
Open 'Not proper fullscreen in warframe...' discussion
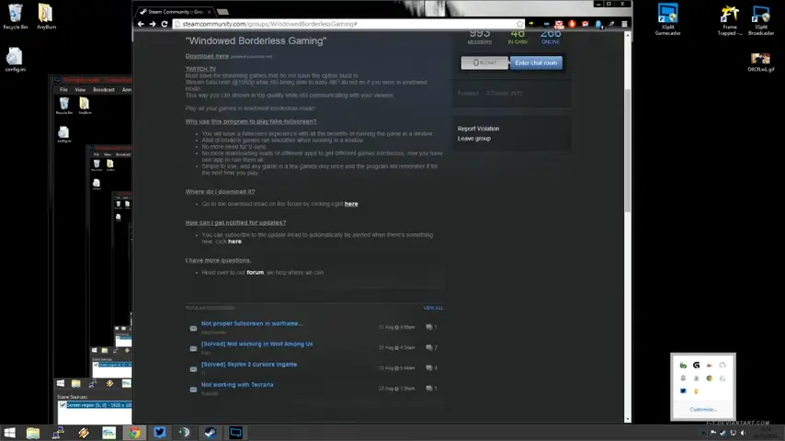click(x=252, y=323)
